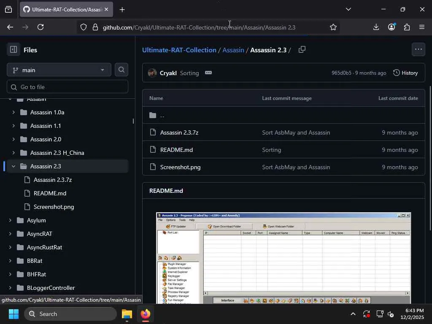This screenshot has width=432, height=324.
Task: Select Assassin 2.3.7z in the file tree
Action: click(x=53, y=180)
